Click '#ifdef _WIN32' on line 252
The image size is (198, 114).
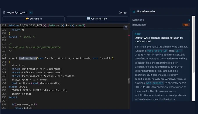tap(18, 87)
